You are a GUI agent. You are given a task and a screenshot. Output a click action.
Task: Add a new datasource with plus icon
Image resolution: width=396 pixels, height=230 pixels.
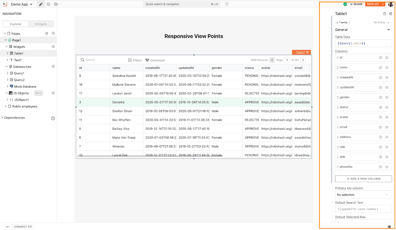click(53, 67)
